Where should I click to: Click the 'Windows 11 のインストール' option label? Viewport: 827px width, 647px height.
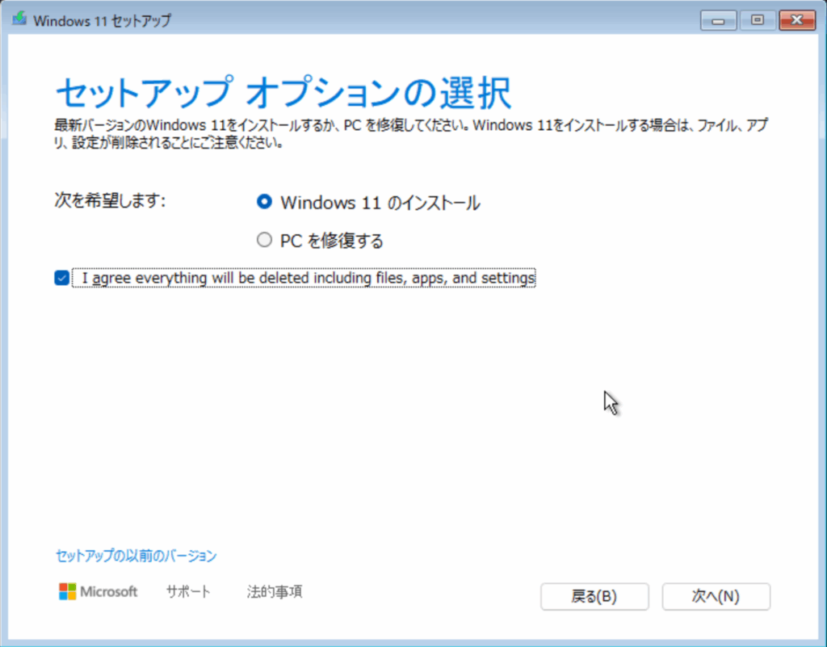tap(380, 204)
